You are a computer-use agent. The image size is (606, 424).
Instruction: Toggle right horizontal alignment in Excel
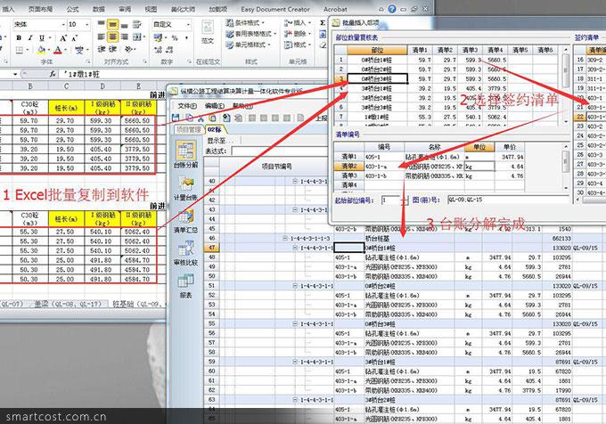pyautogui.click(x=125, y=37)
